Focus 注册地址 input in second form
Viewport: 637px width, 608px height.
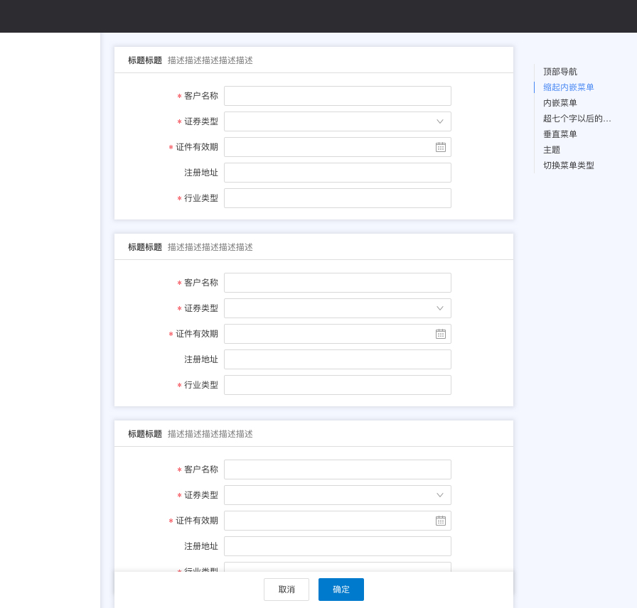click(338, 359)
